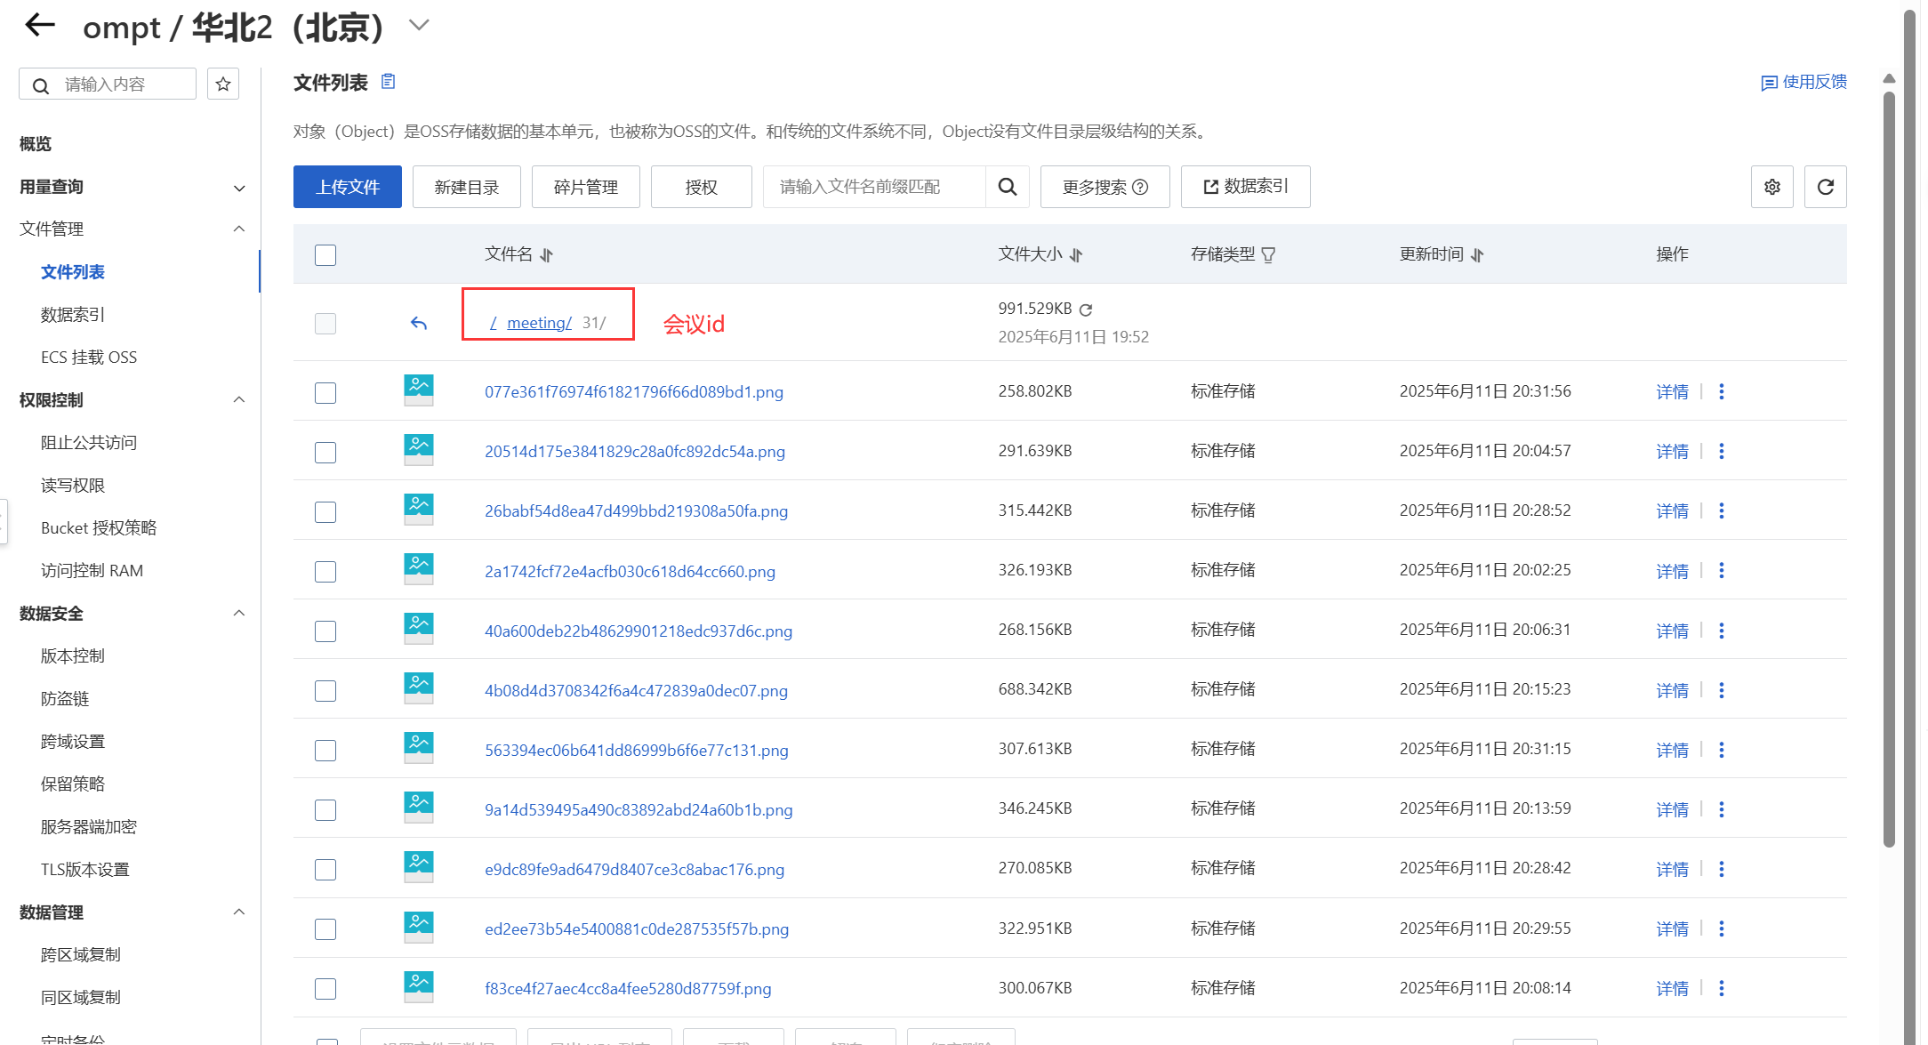Select Bucket 授权策略 in the sidebar
1928x1045 pixels.
click(99, 528)
